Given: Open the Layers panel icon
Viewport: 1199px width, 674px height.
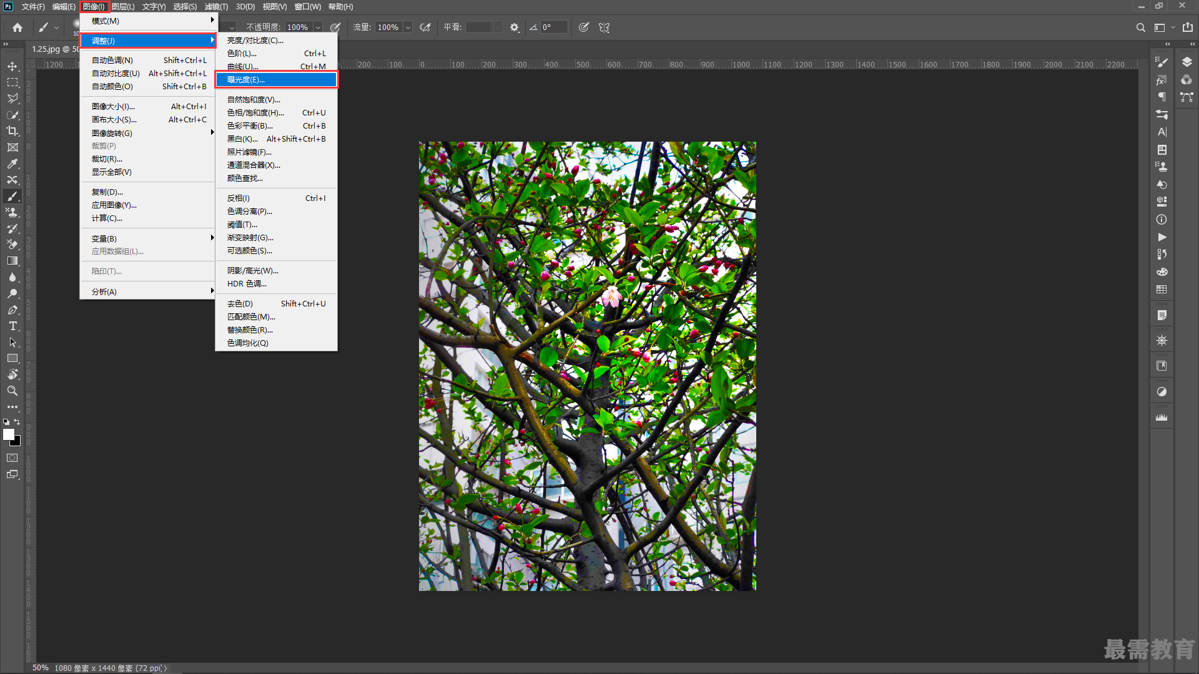Looking at the screenshot, I should (x=1187, y=62).
